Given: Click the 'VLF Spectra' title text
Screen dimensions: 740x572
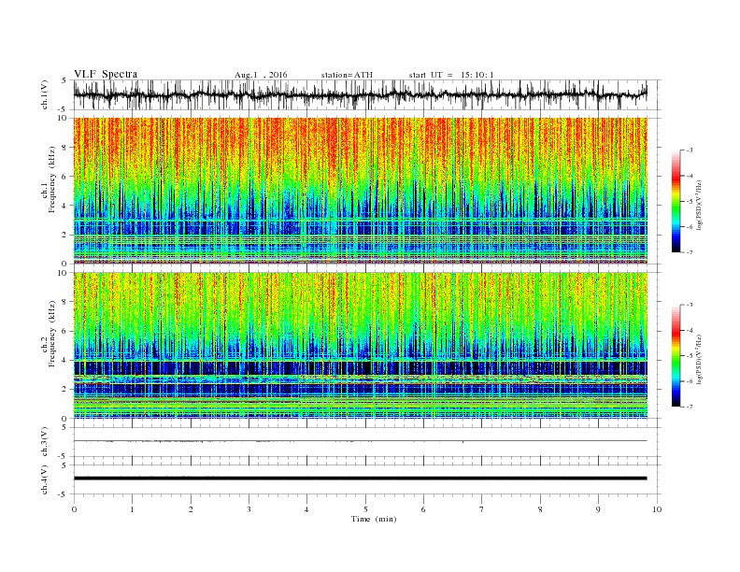Looking at the screenshot, I should [x=106, y=74].
